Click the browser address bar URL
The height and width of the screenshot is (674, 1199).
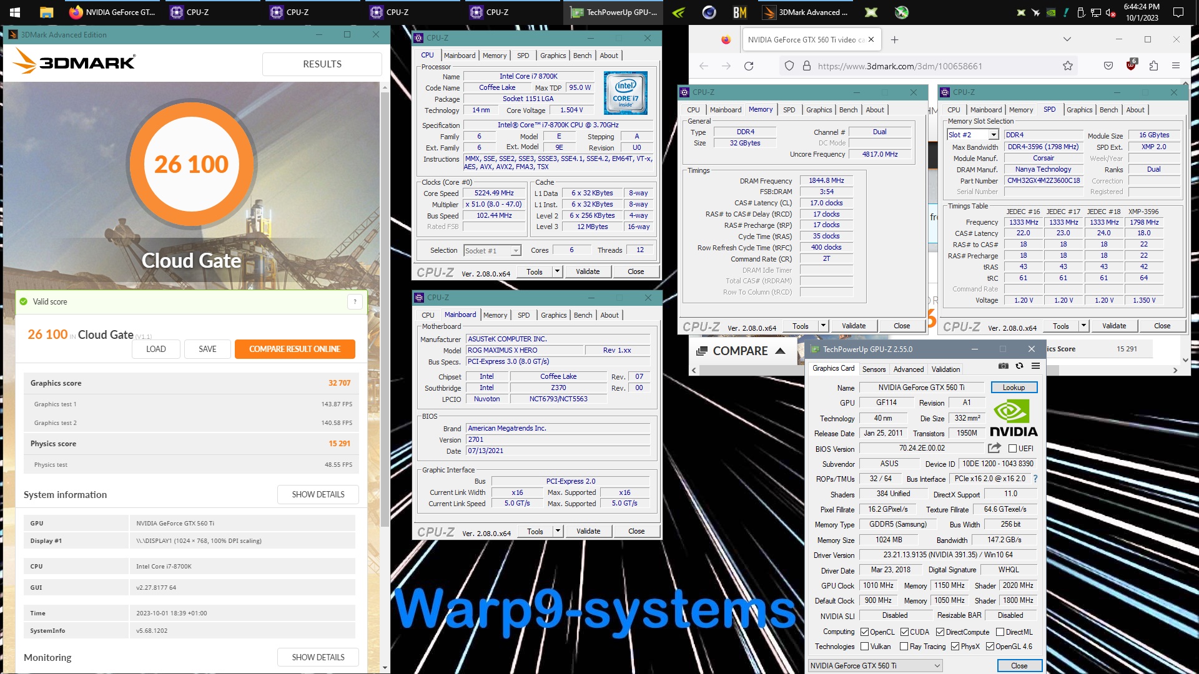click(900, 66)
